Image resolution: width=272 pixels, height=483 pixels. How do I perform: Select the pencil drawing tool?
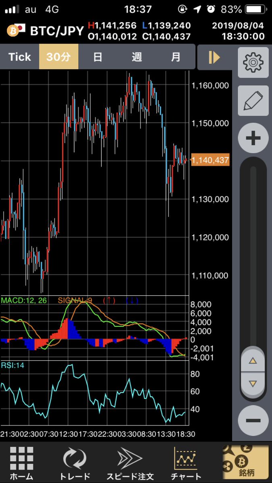pos(253,100)
